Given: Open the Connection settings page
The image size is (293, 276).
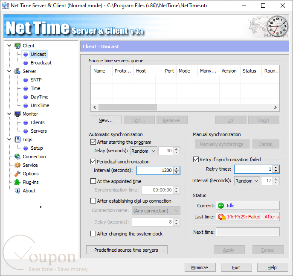Looking at the screenshot, I should [34, 157].
